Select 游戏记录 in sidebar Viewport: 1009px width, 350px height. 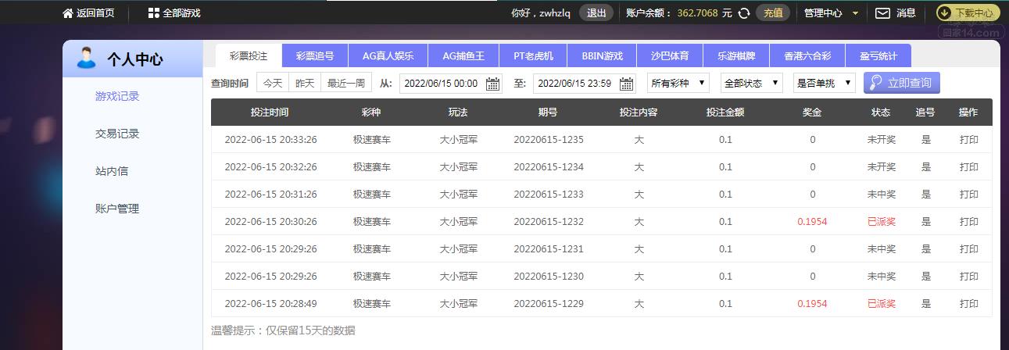117,96
